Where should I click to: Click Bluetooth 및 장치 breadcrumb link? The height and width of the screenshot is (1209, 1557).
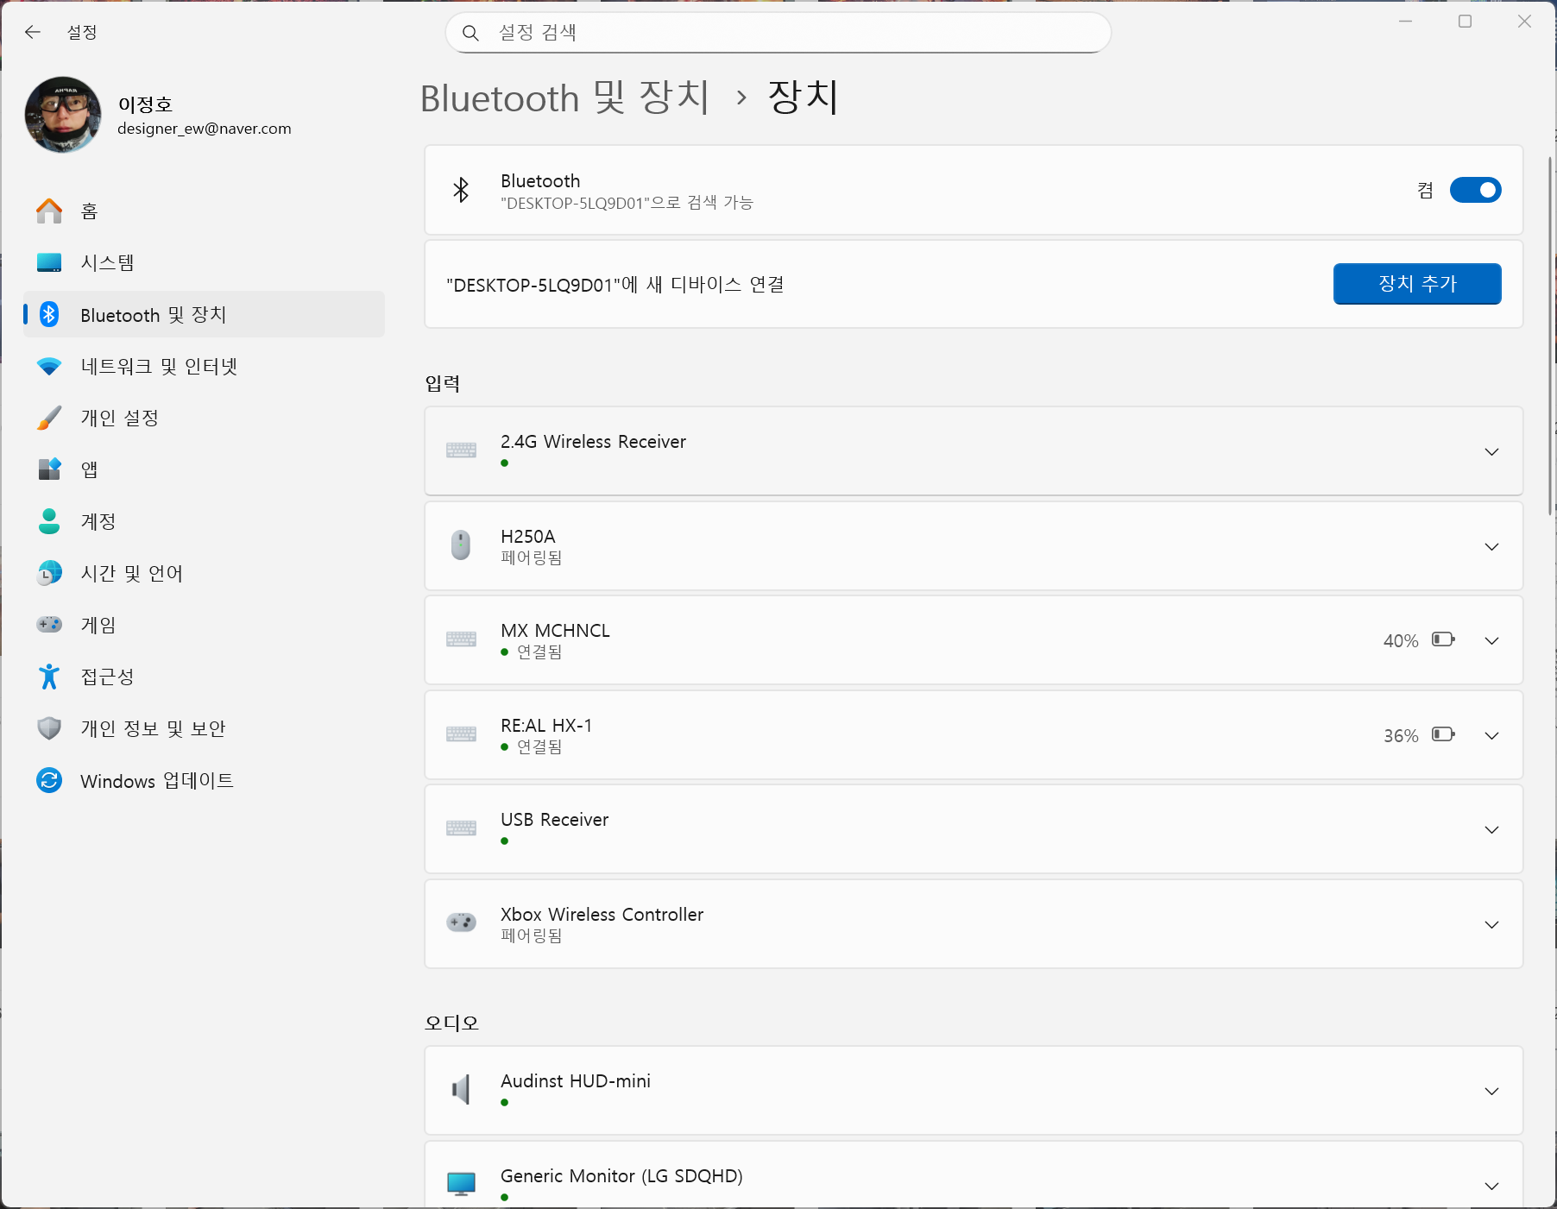click(x=564, y=98)
